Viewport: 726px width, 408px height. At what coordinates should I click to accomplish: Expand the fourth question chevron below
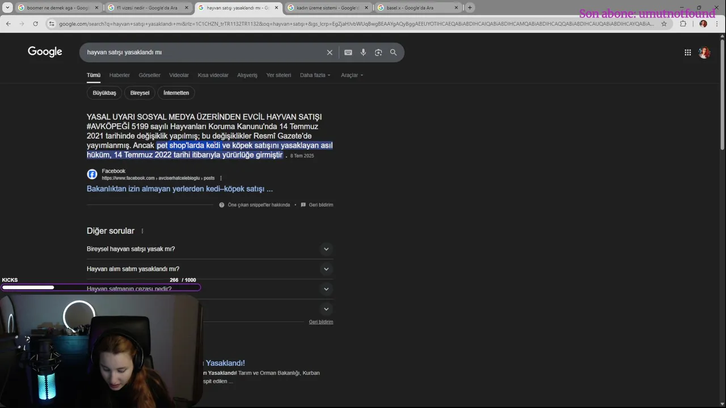[x=326, y=309]
